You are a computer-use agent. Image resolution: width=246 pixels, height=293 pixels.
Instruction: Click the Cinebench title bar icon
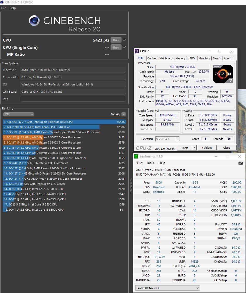[2, 2]
